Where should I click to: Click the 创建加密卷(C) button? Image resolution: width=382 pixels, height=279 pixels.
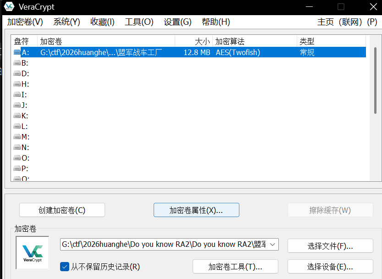(x=62, y=210)
